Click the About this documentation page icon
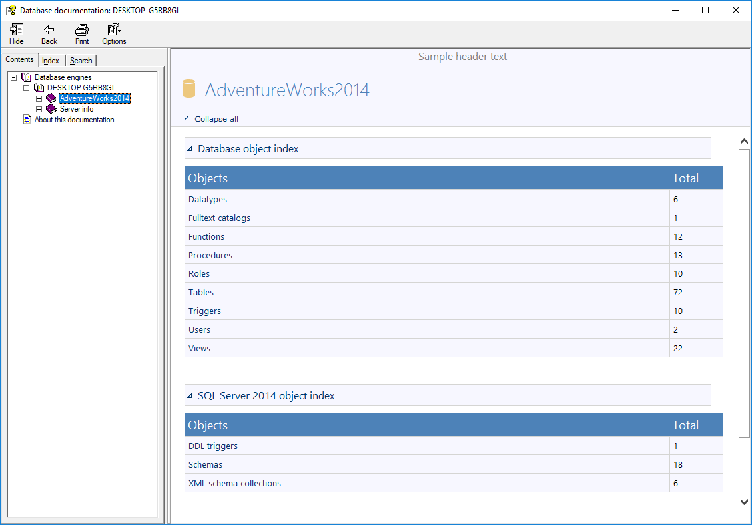 pyautogui.click(x=27, y=120)
